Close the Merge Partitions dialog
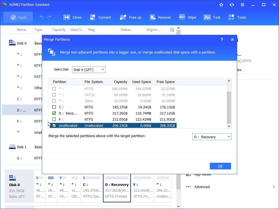 click(x=232, y=40)
